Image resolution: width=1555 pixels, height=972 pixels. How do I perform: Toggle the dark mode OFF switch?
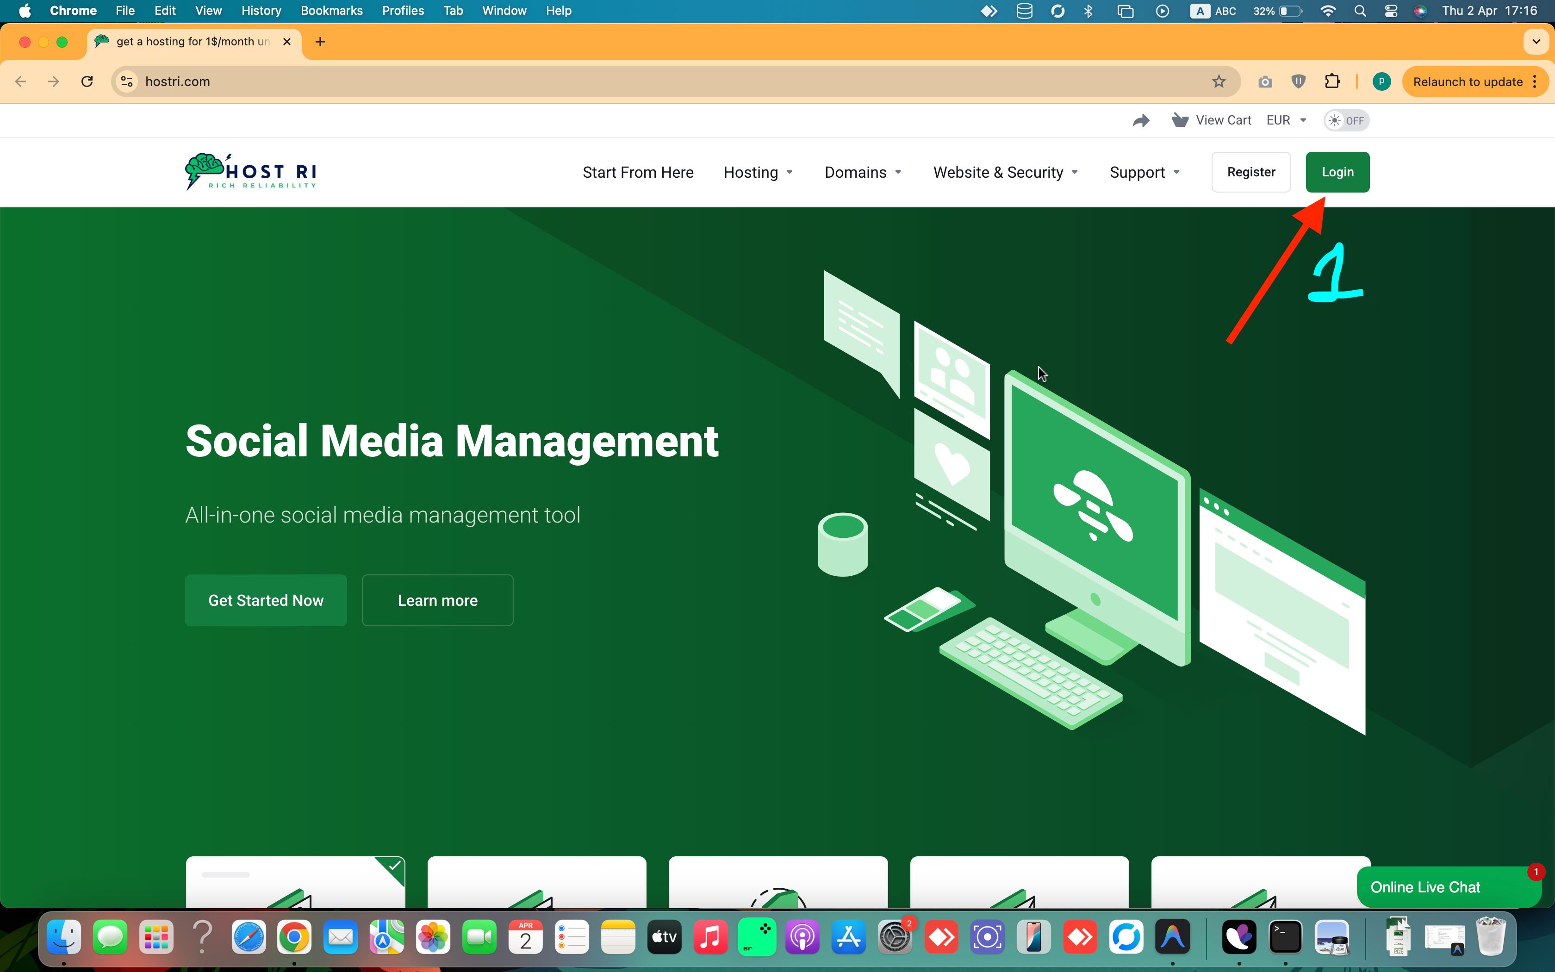click(x=1346, y=120)
